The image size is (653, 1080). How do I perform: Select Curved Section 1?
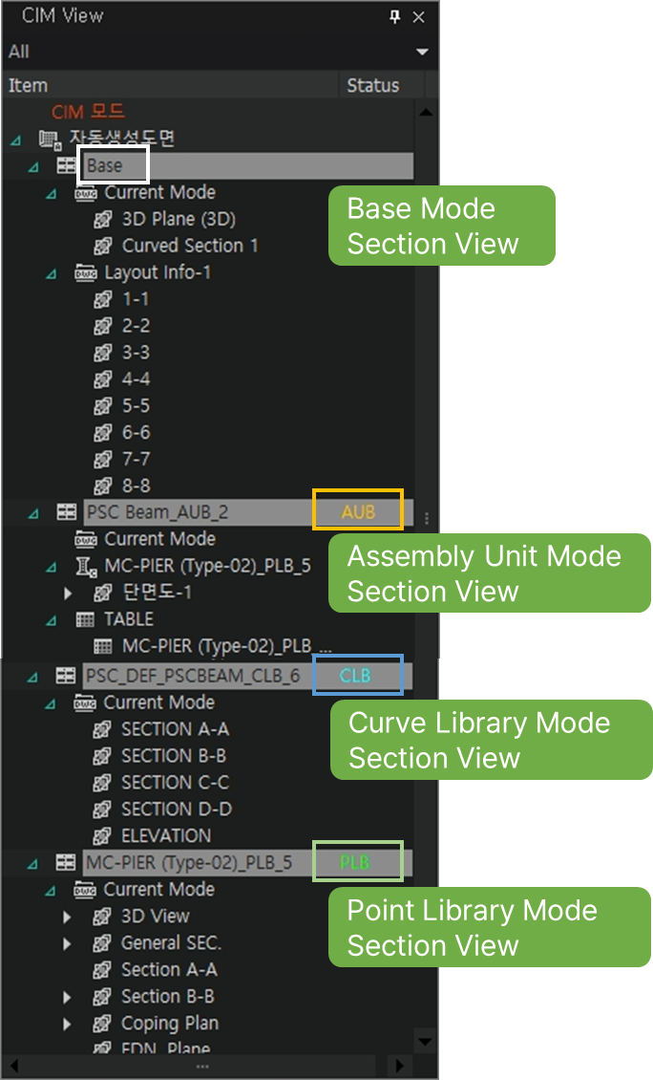(190, 246)
